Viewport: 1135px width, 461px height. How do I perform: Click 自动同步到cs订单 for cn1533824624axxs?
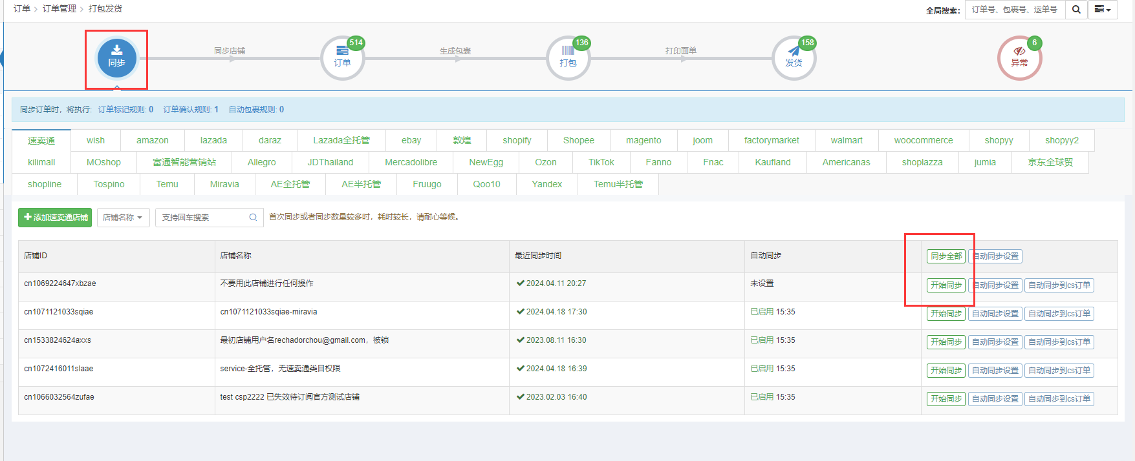tap(1059, 342)
